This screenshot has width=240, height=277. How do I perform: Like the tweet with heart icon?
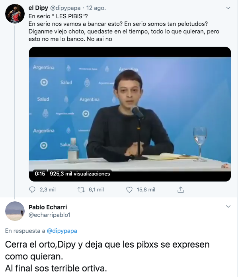coord(129,190)
